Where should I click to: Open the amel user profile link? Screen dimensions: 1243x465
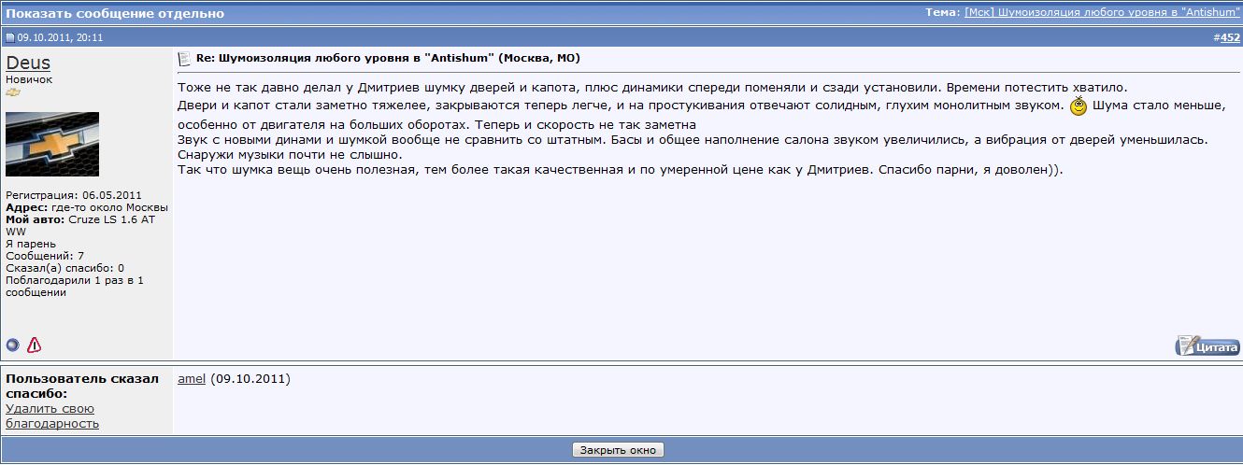[x=191, y=379]
